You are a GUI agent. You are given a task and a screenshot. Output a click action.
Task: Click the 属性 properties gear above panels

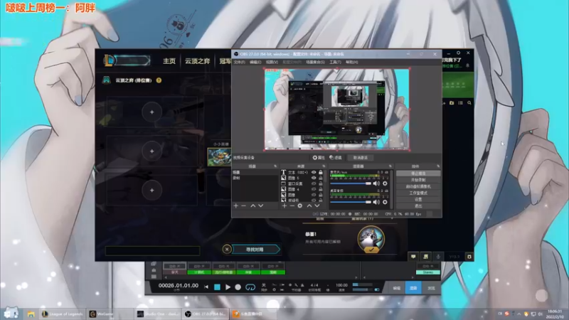click(319, 157)
